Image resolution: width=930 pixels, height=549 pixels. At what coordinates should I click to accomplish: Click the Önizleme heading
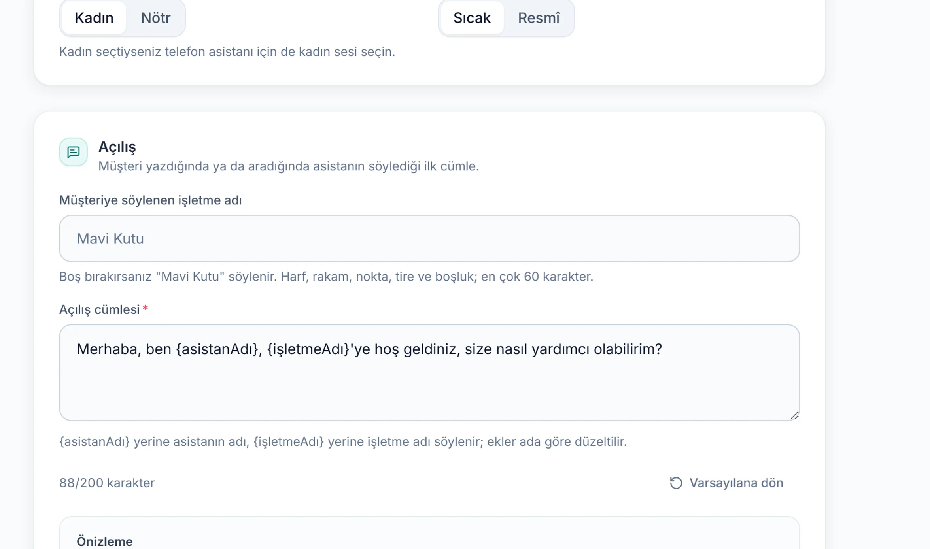tap(104, 541)
